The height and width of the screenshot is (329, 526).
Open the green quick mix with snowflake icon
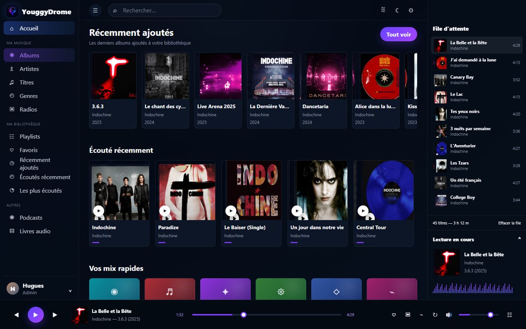tap(281, 290)
